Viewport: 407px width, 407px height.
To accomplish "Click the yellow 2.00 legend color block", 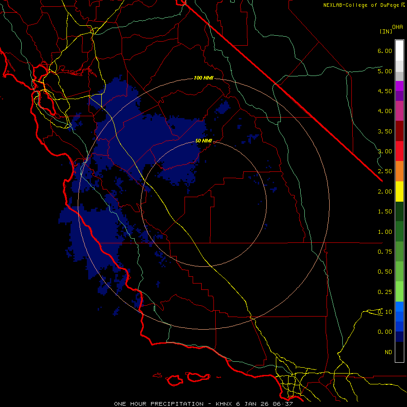I will point(399,191).
